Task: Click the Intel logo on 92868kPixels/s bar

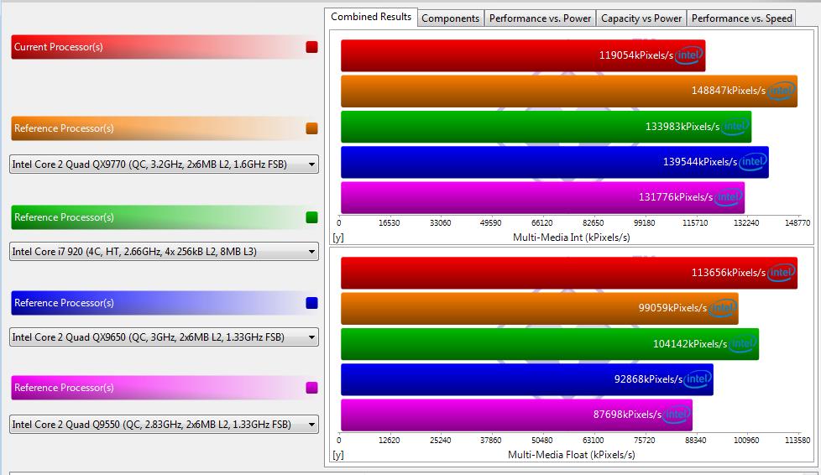Action: tap(698, 379)
